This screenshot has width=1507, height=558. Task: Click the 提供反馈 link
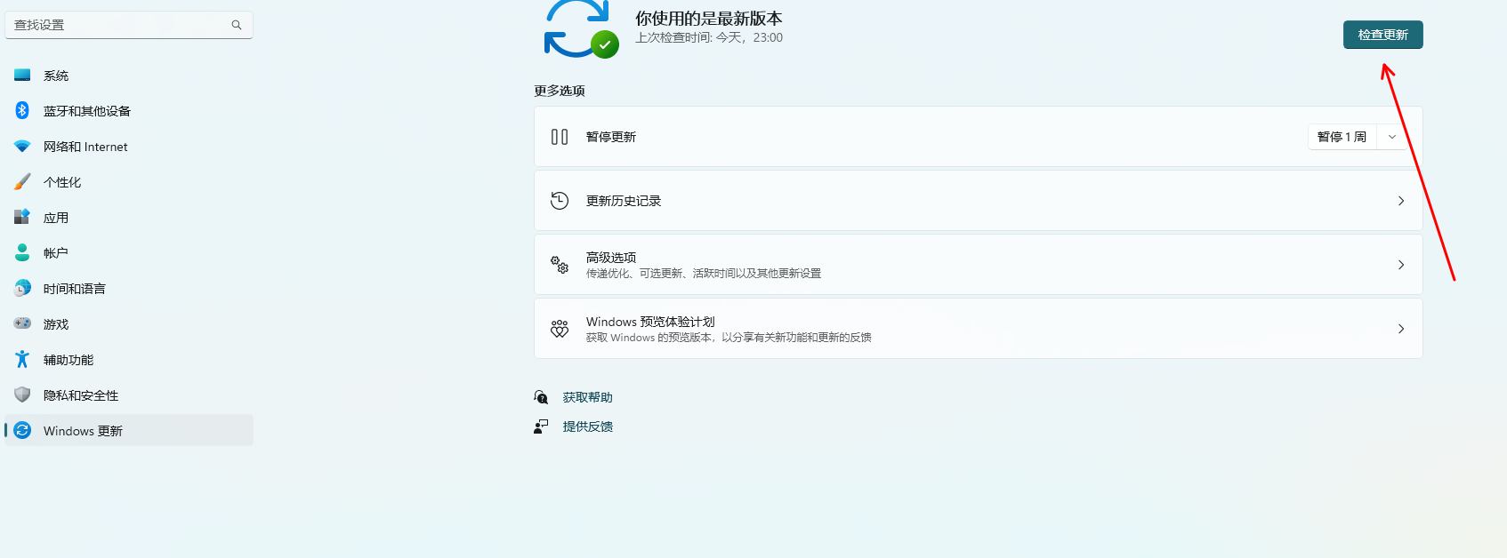coord(588,426)
